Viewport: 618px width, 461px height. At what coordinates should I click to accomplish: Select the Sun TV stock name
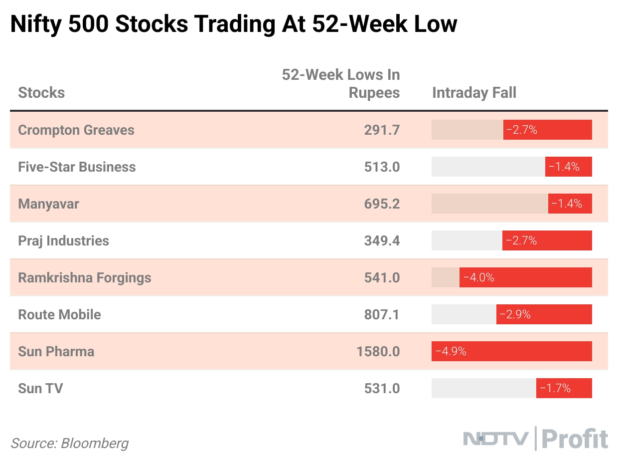[x=40, y=389]
